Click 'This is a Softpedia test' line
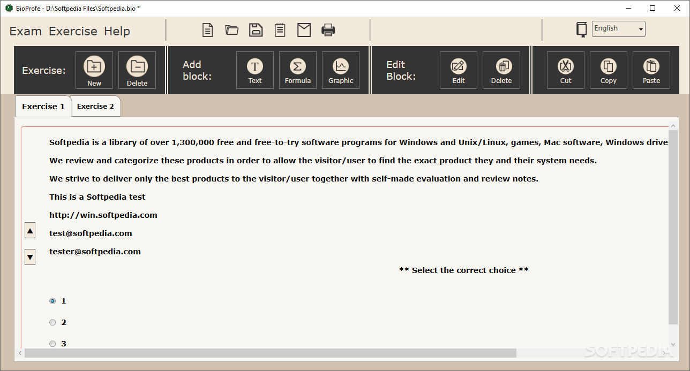The width and height of the screenshot is (690, 371). (x=97, y=197)
